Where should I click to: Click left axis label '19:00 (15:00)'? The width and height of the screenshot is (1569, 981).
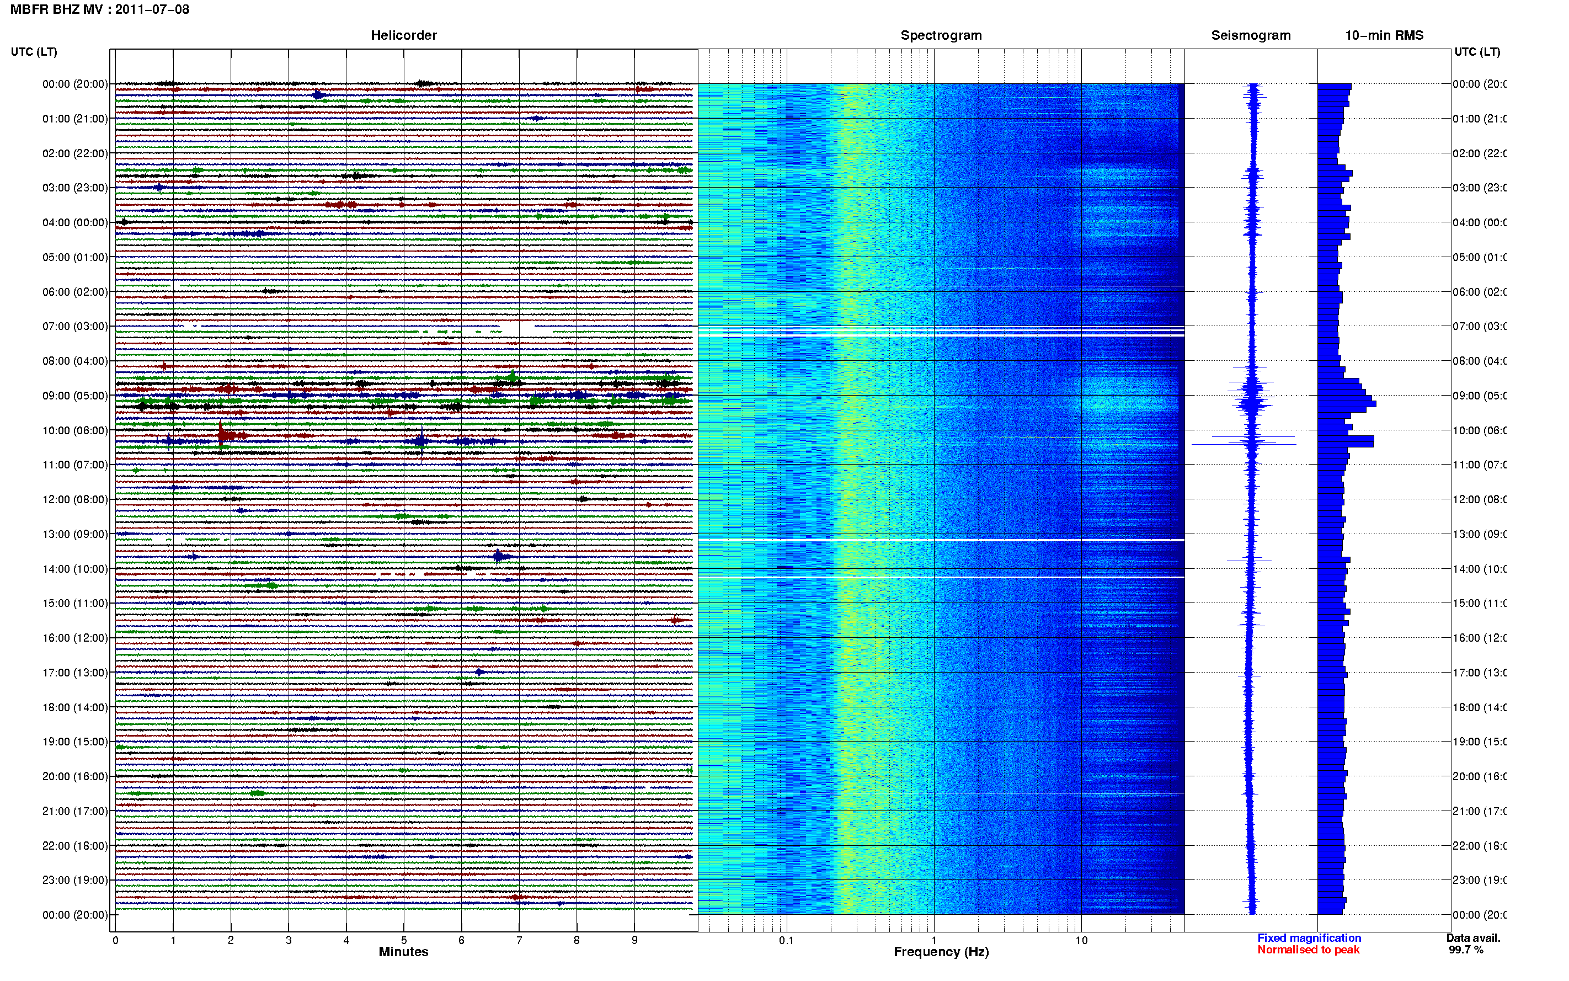pos(75,742)
